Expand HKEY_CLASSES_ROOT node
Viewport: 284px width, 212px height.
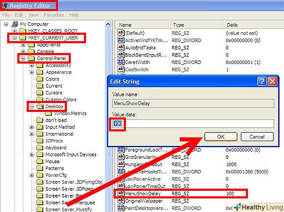[14, 31]
